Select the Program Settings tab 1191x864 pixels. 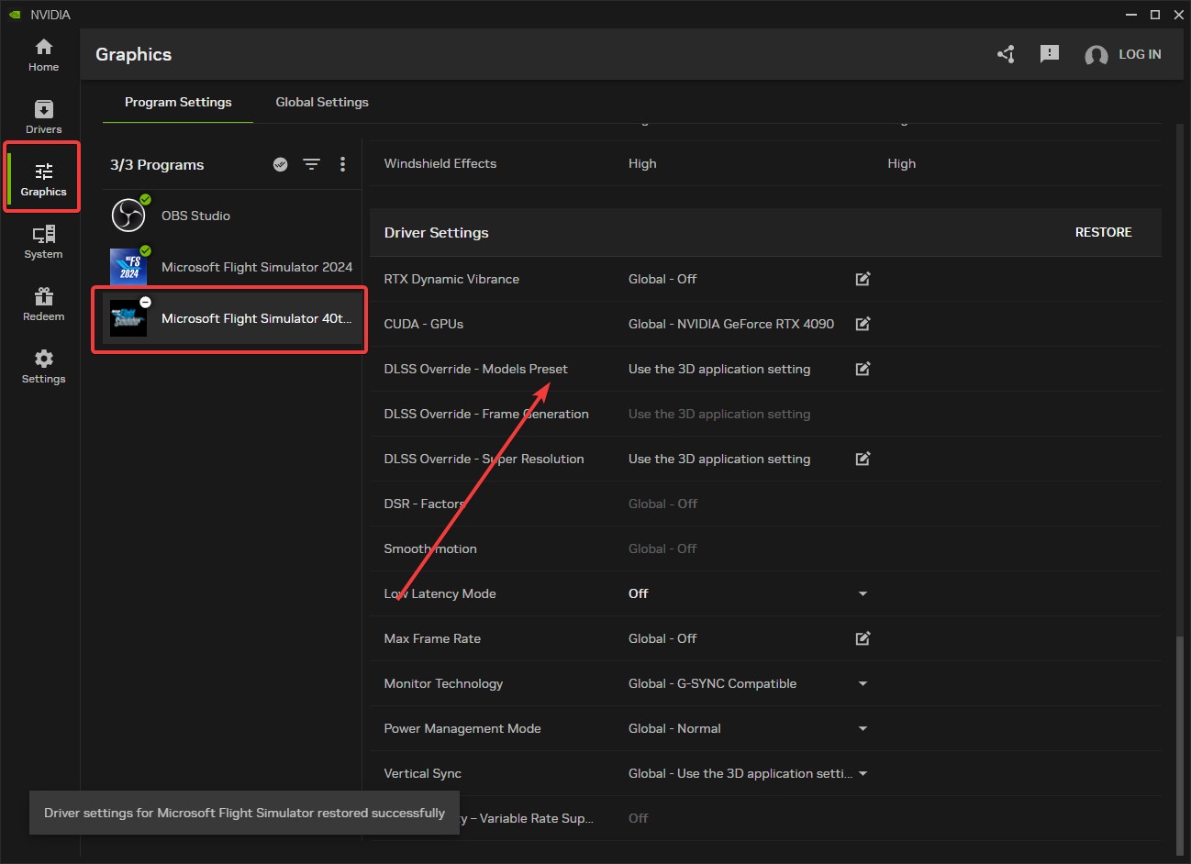(x=178, y=102)
